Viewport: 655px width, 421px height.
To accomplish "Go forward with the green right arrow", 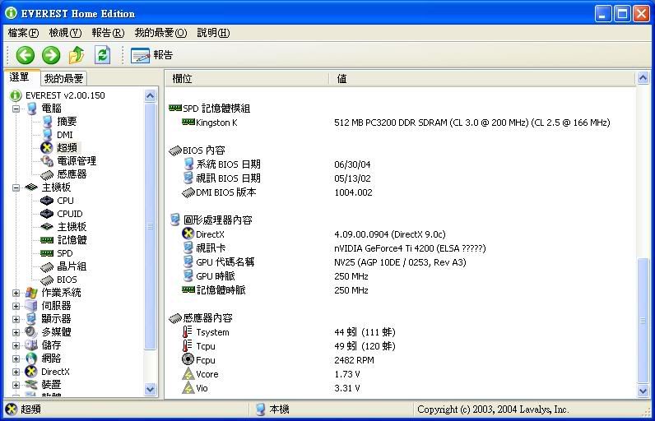I will (51, 55).
